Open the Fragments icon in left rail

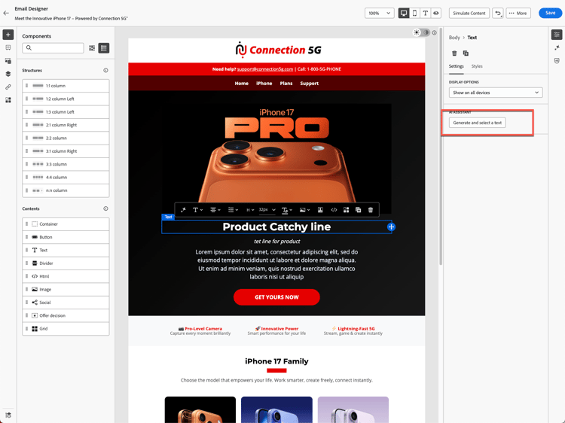[x=8, y=47]
